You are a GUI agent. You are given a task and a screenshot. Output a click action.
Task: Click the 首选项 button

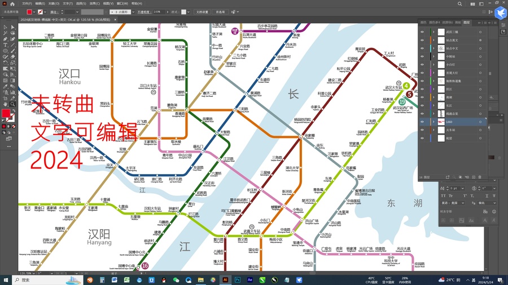(x=220, y=12)
